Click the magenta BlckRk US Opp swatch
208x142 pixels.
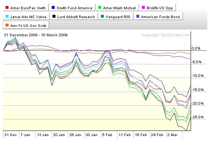coord(143,7)
